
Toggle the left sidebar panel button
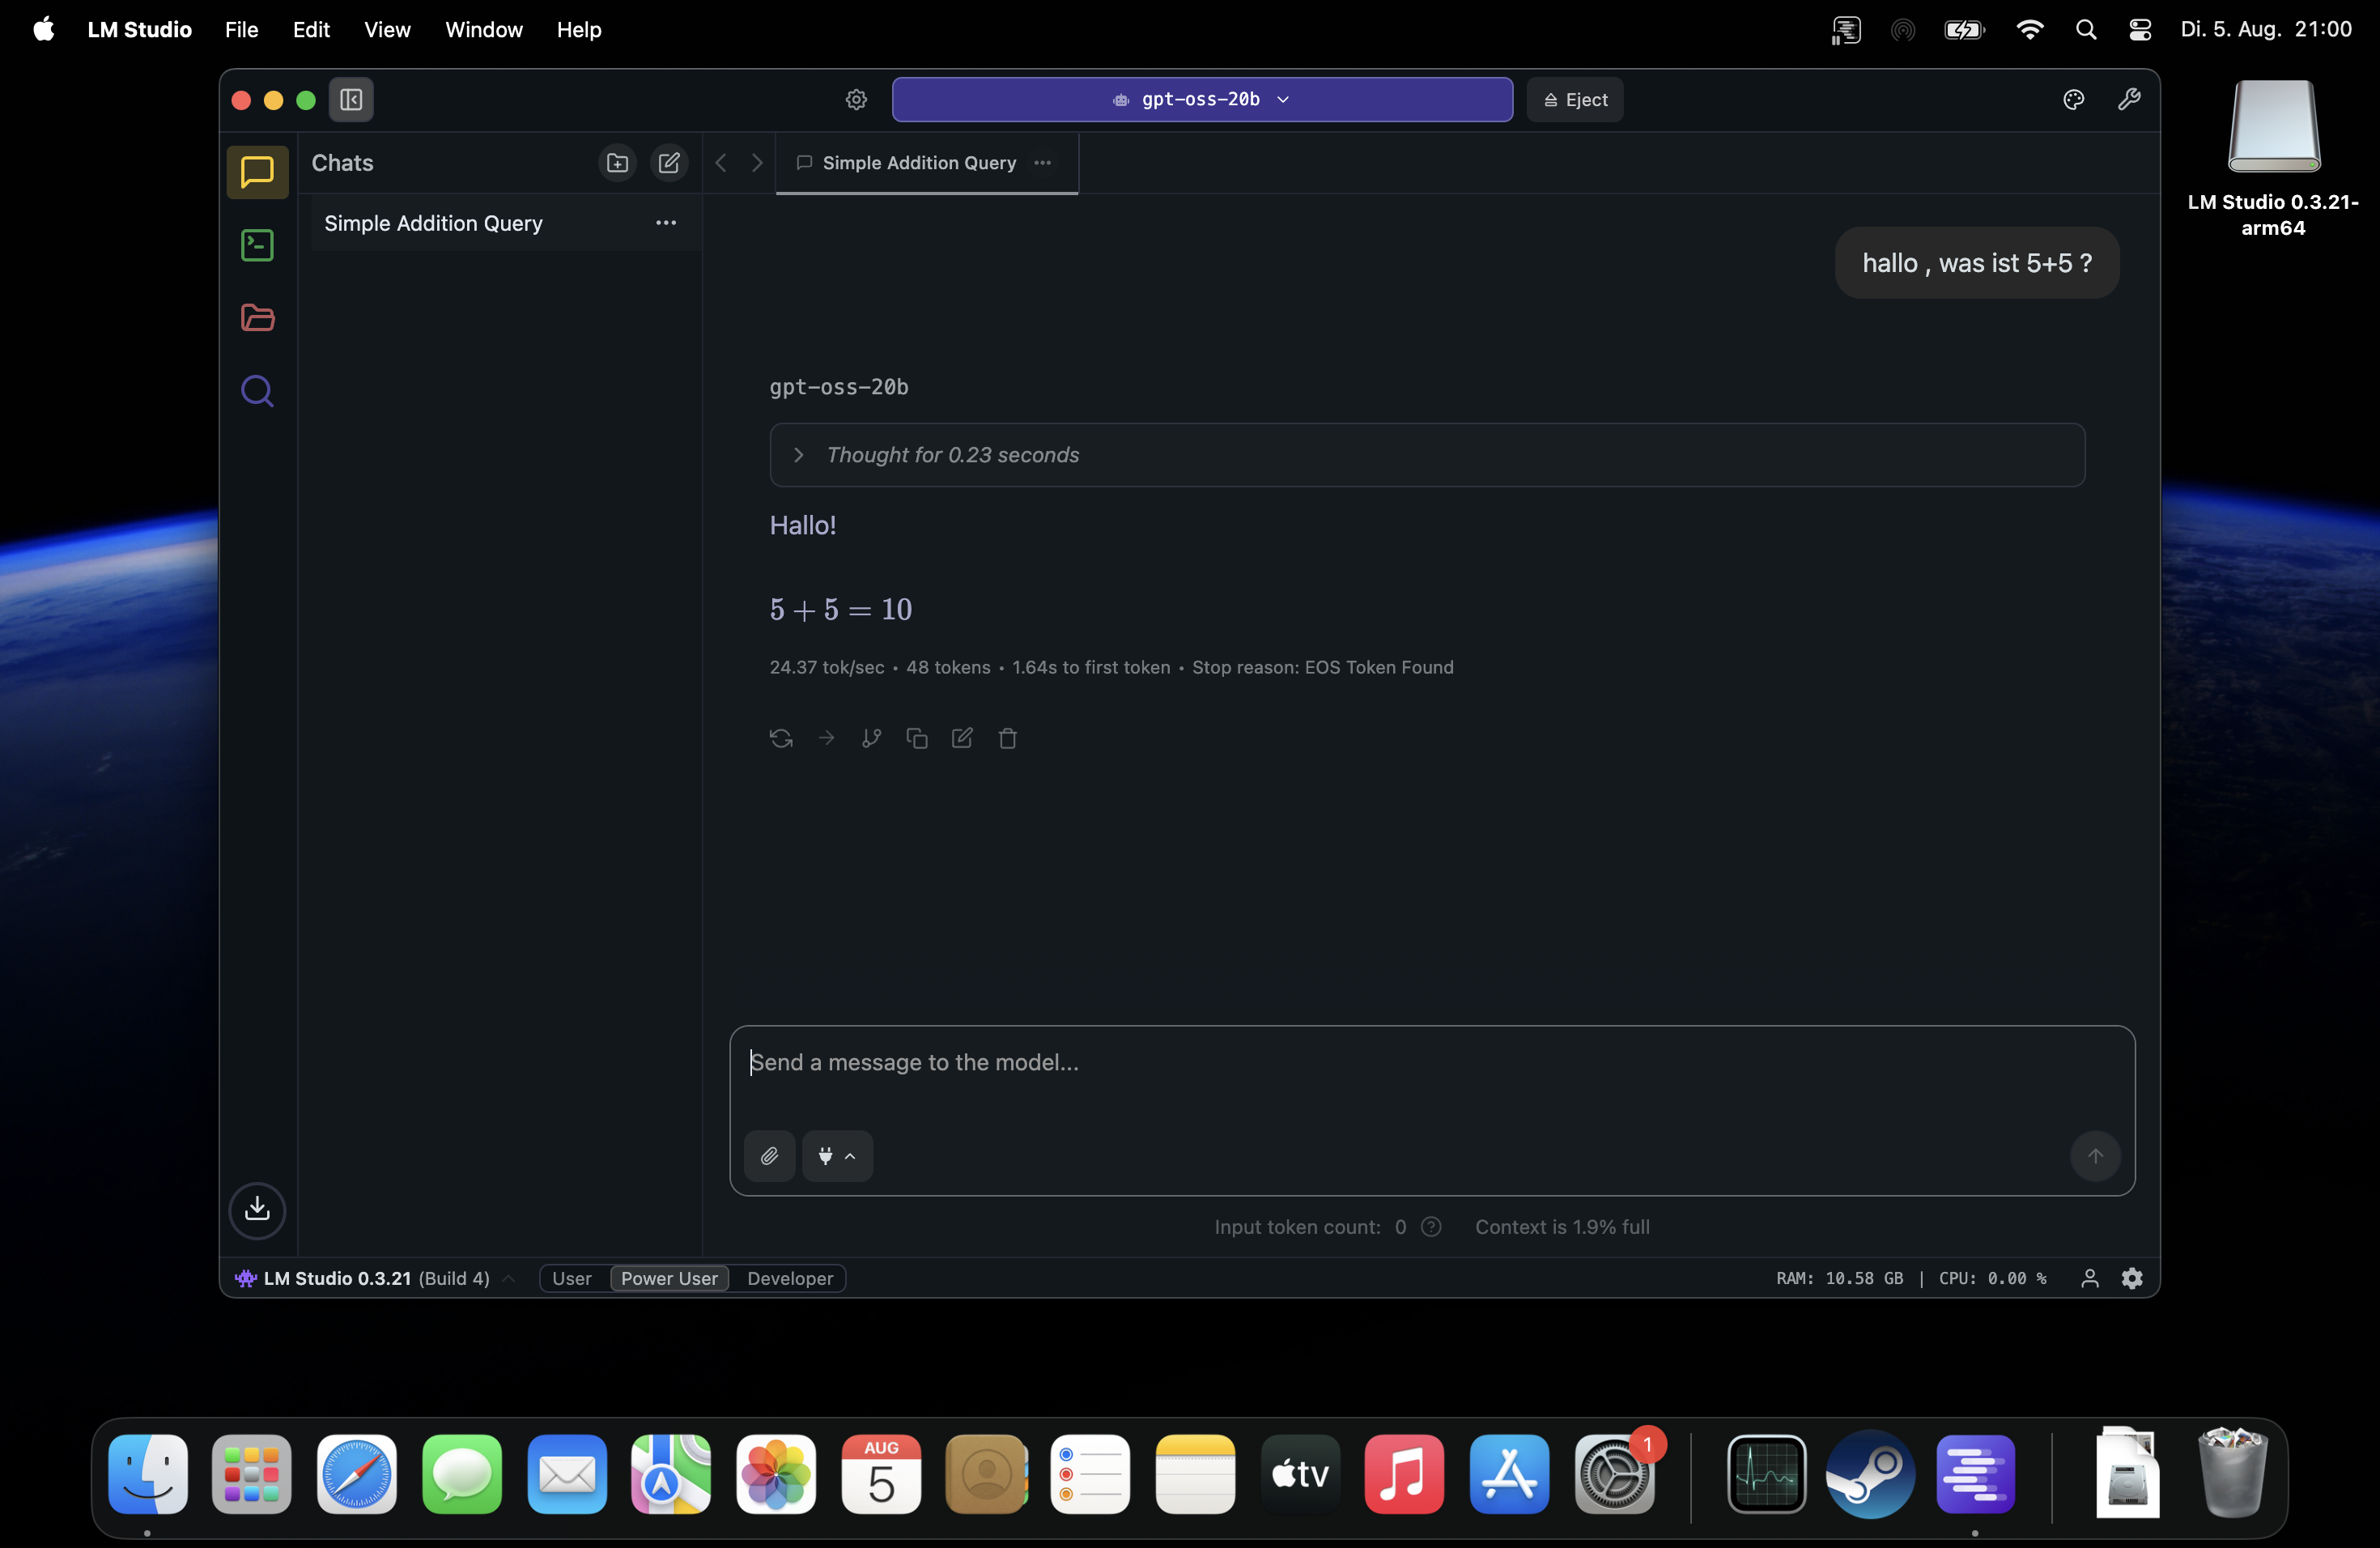pyautogui.click(x=351, y=99)
